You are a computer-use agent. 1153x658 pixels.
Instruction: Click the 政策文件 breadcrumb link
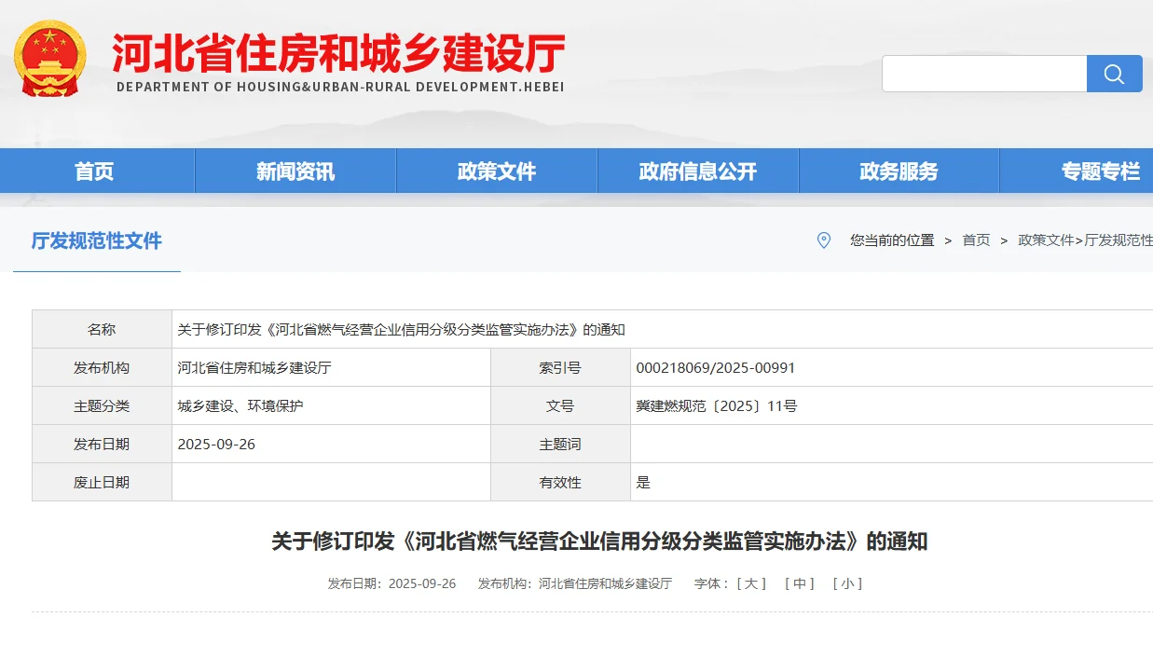[1046, 240]
